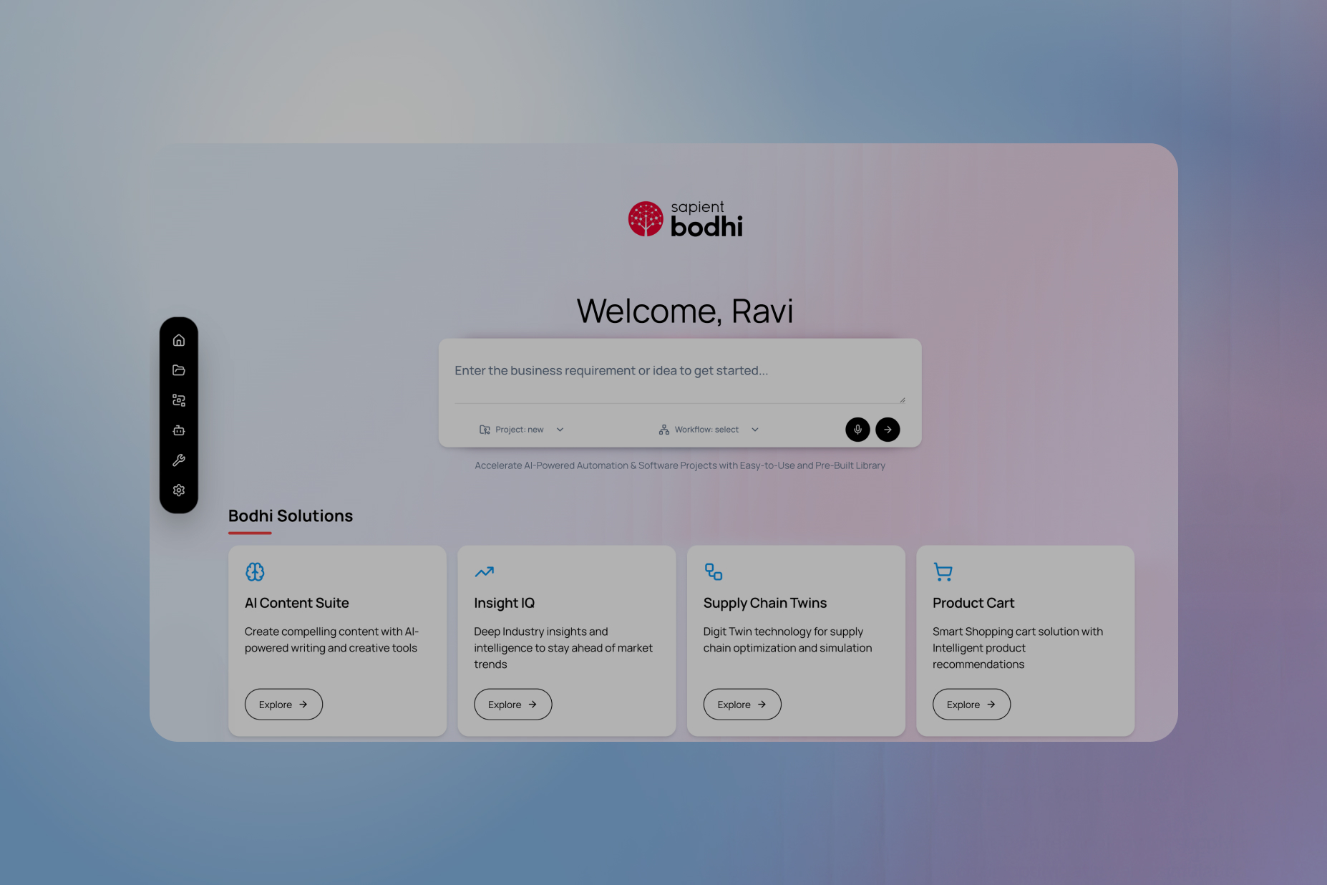Viewport: 1327px width, 885px height.
Task: Open the settings gear sidebar icon
Action: [x=179, y=490]
